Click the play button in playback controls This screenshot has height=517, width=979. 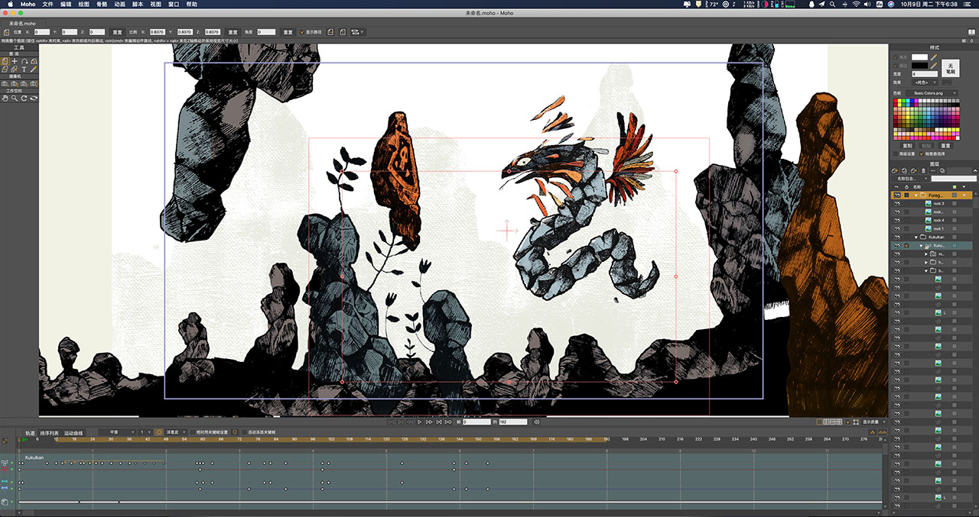point(420,422)
